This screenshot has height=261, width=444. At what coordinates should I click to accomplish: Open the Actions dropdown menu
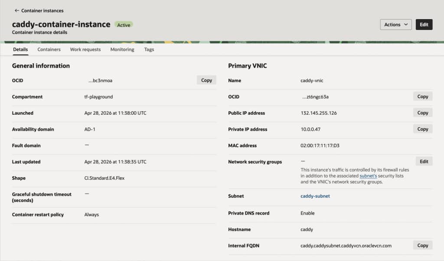point(395,25)
